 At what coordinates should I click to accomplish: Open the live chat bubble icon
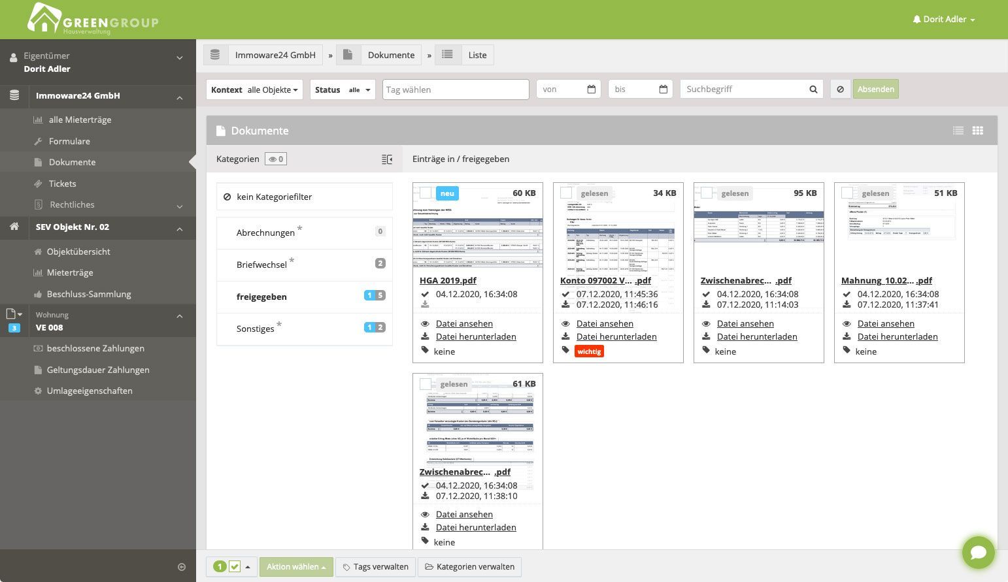coord(978,553)
